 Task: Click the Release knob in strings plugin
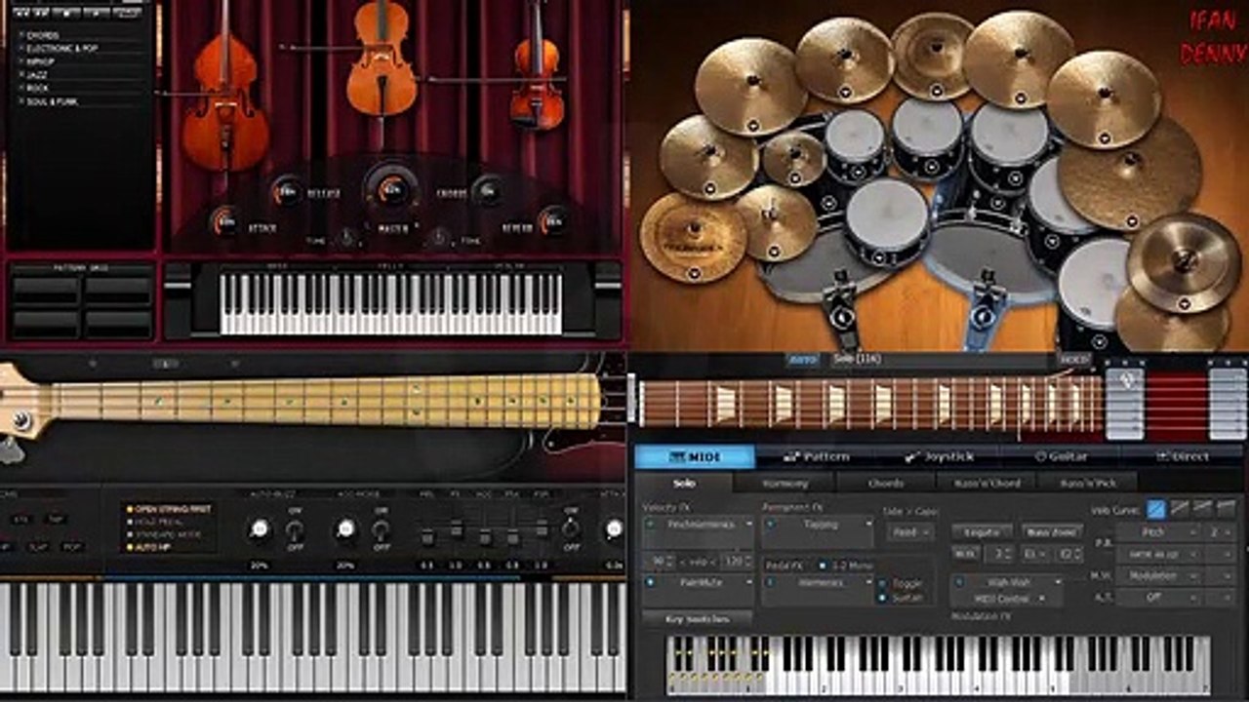pyautogui.click(x=287, y=192)
